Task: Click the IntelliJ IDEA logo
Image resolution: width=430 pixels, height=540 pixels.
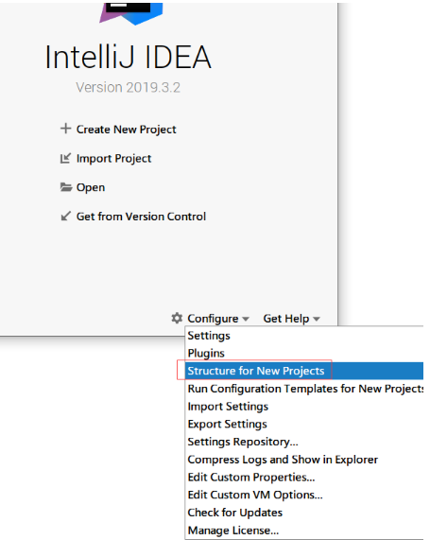Action: pos(130,14)
